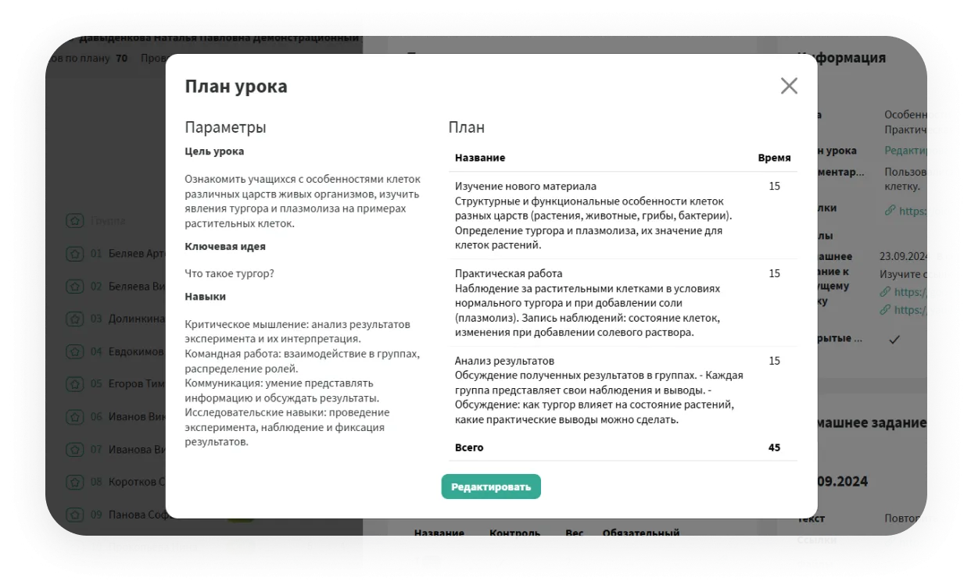This screenshot has height=588, width=971.
Task: Close the План урока dialog
Action: (x=789, y=86)
